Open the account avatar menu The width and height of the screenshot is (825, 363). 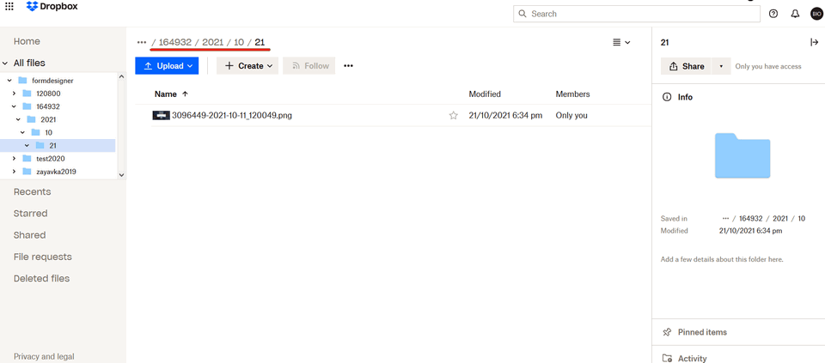pyautogui.click(x=816, y=14)
